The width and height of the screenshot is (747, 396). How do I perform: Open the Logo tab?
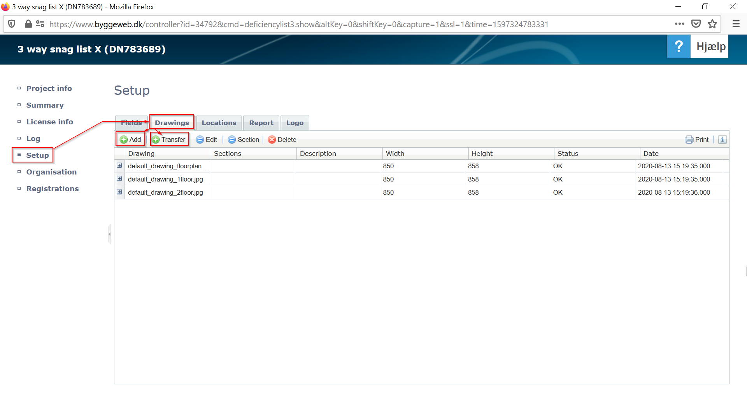(295, 123)
